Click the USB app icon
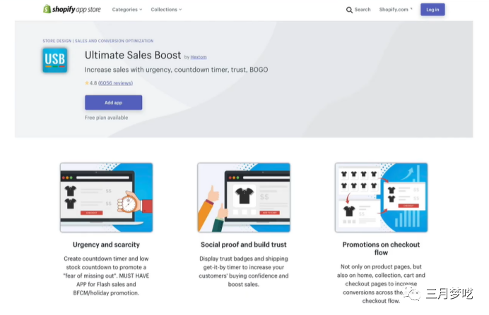489x315 pixels. [x=54, y=60]
